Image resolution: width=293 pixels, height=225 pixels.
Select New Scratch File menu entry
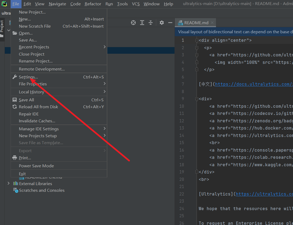tap(59, 26)
